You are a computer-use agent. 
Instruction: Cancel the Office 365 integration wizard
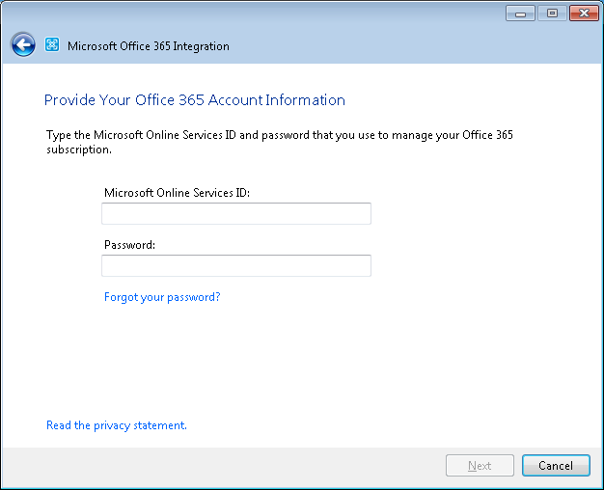coord(556,465)
